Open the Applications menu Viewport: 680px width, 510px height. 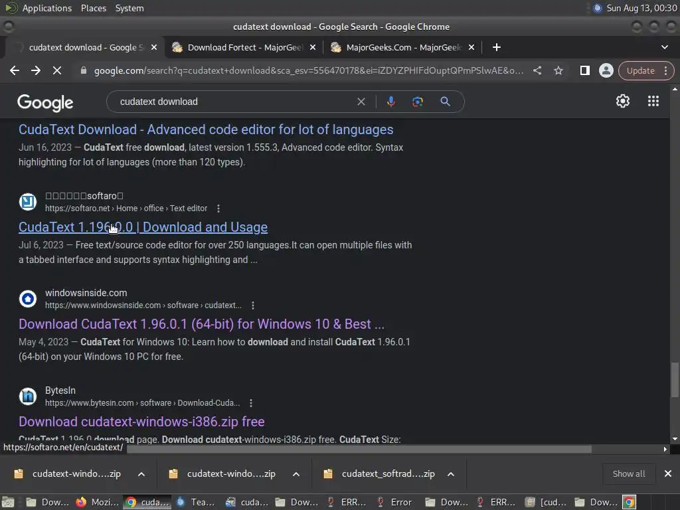tap(47, 8)
